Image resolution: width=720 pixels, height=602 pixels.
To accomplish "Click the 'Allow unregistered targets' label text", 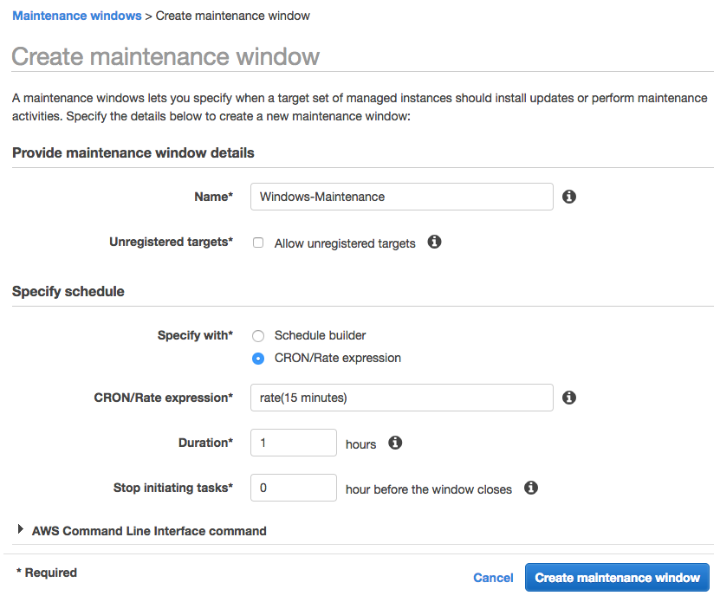I will click(x=345, y=243).
